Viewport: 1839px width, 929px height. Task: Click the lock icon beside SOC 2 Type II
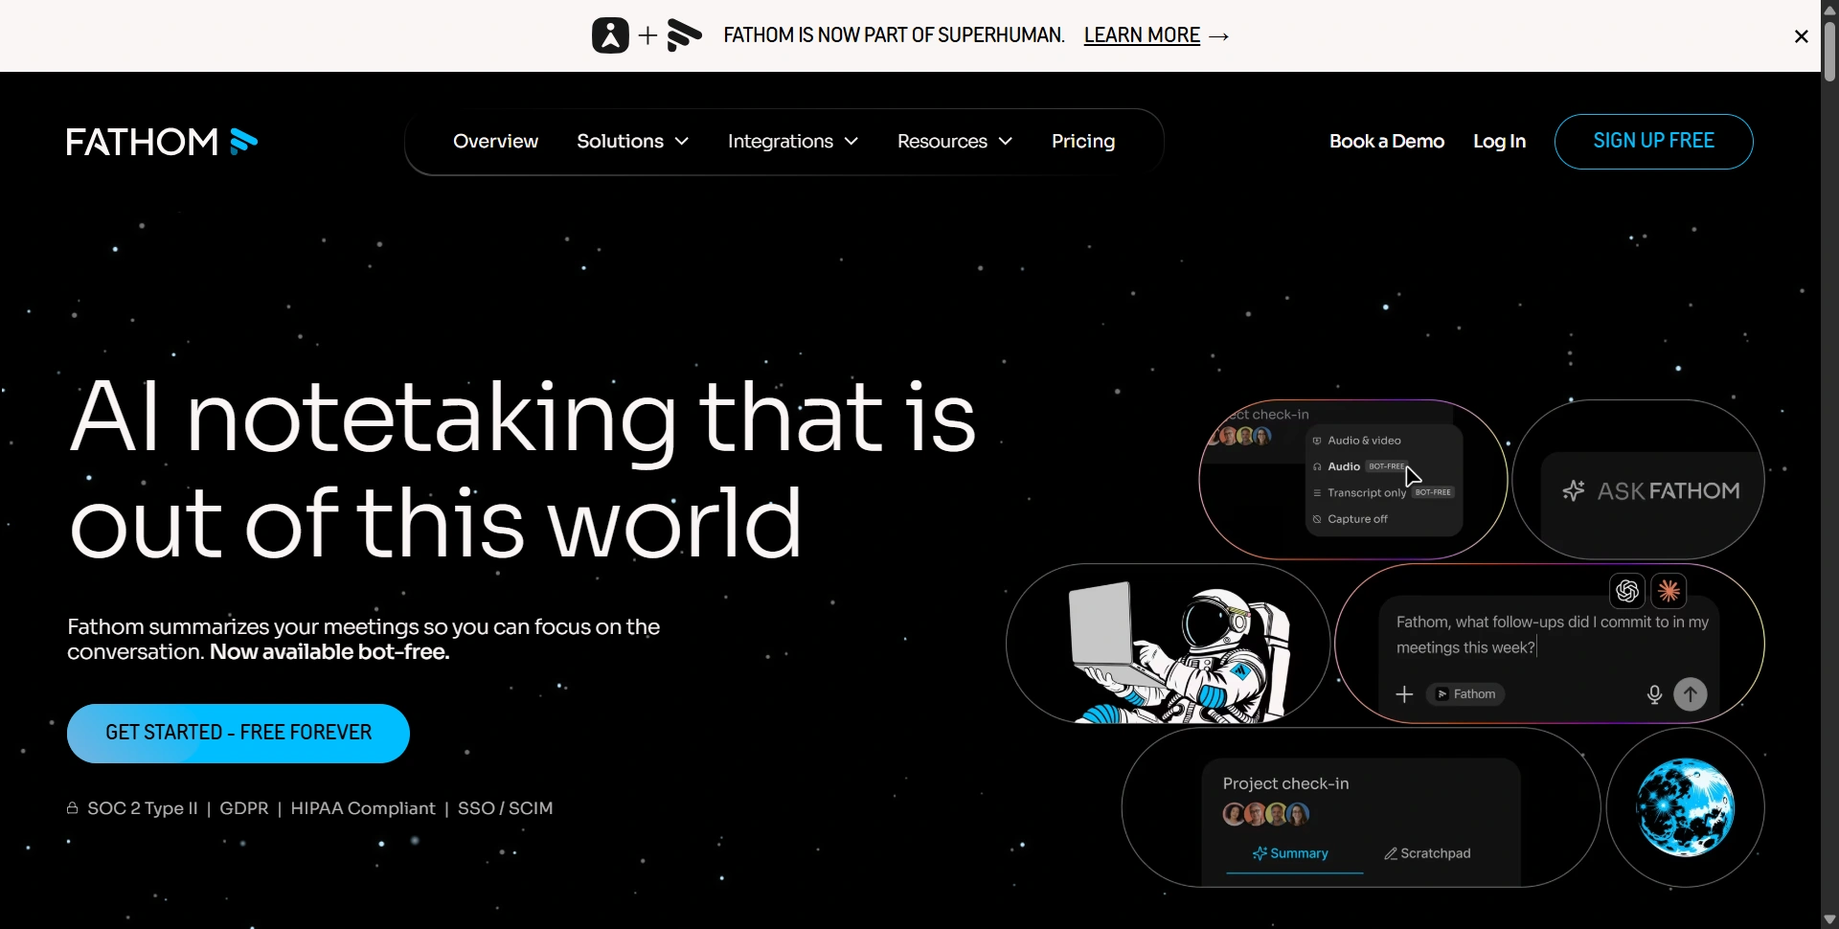point(72,808)
